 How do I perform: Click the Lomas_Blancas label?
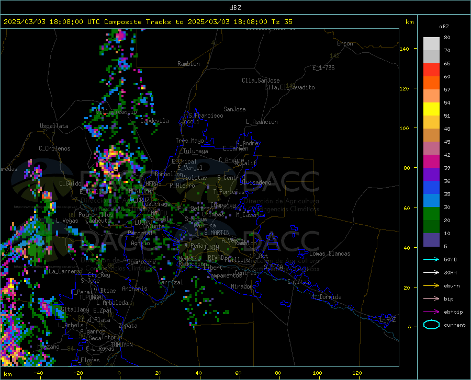click(x=330, y=254)
